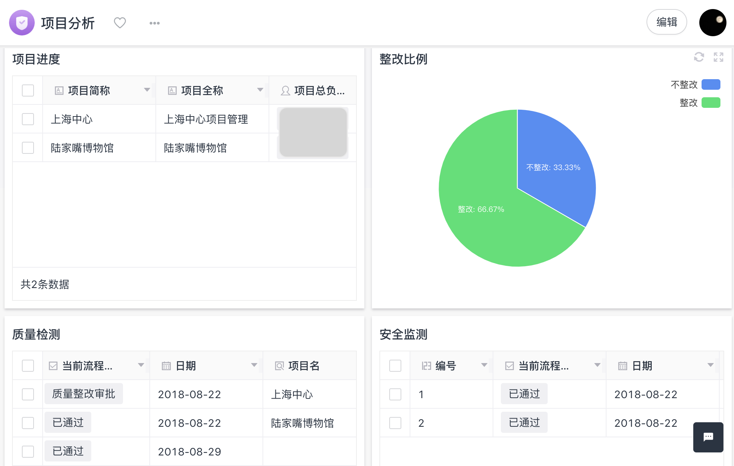734x466 pixels.
Task: Click the 项目名 column header
Action: [310, 366]
